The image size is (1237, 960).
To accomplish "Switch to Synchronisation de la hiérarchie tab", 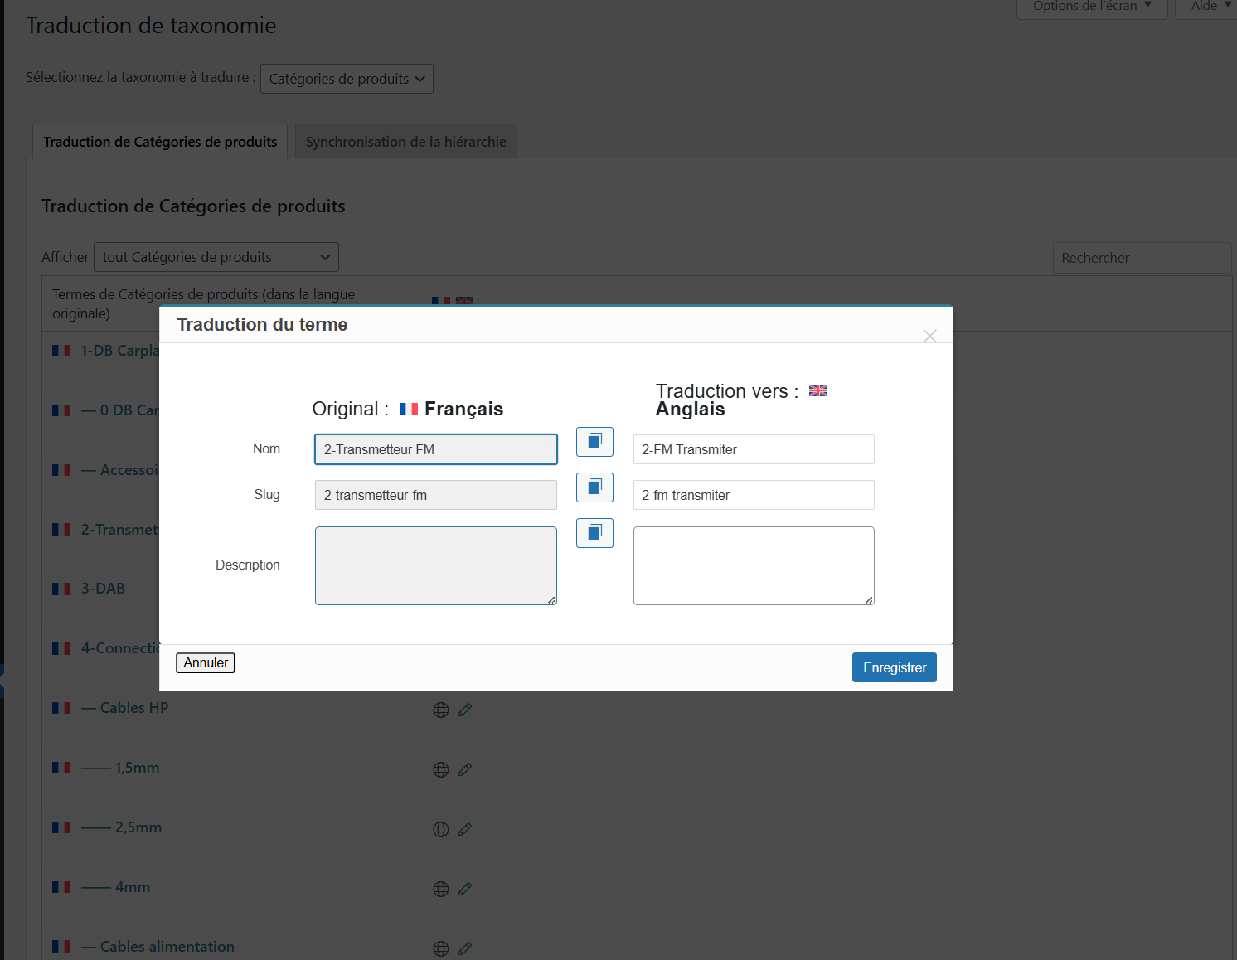I will click(x=405, y=142).
